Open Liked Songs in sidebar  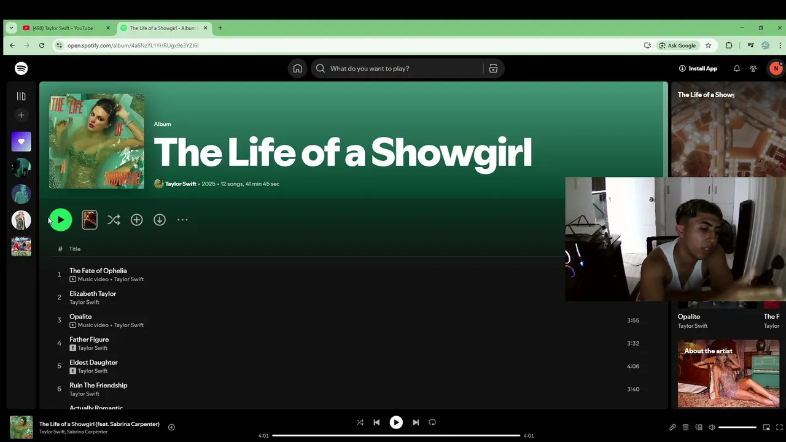coord(21,142)
